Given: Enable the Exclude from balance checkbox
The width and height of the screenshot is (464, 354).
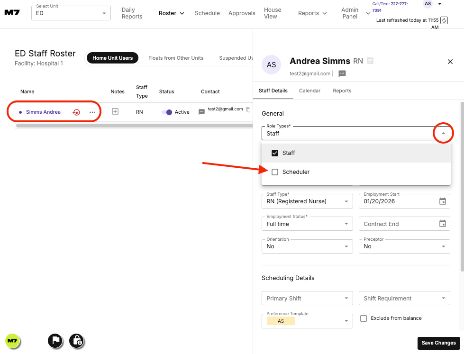Looking at the screenshot, I should (x=364, y=318).
